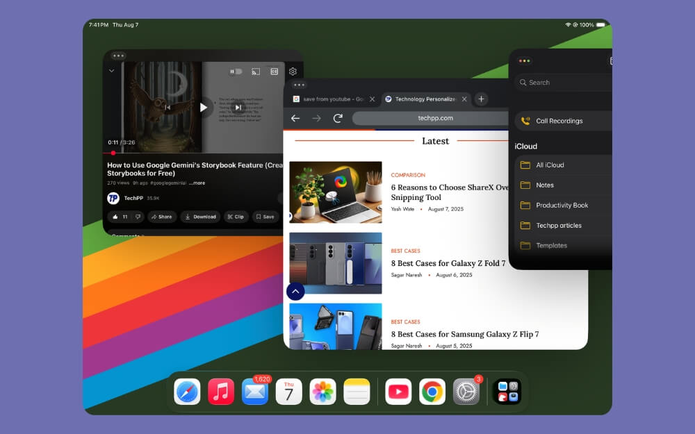Image resolution: width=695 pixels, height=434 pixels.
Task: Click the scroll-to-top arrow button
Action: tap(295, 292)
